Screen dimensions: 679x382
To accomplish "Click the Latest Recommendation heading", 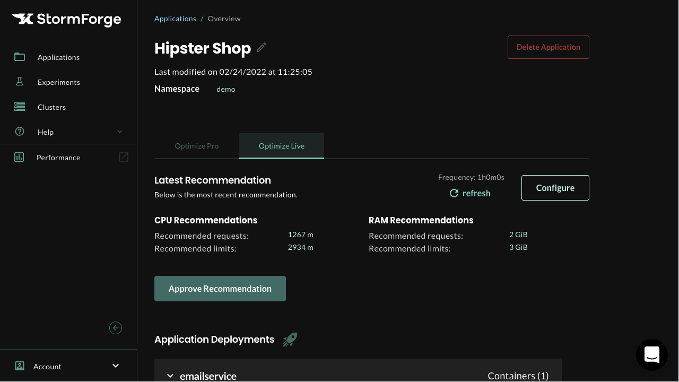I will click(x=213, y=180).
